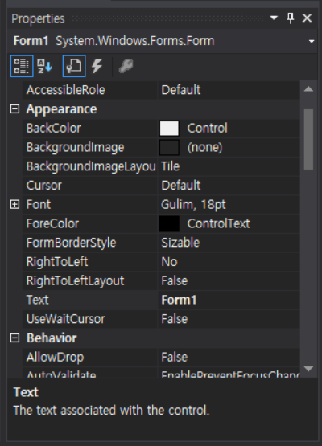Select the Font property name
The image size is (322, 446).
[x=39, y=204]
